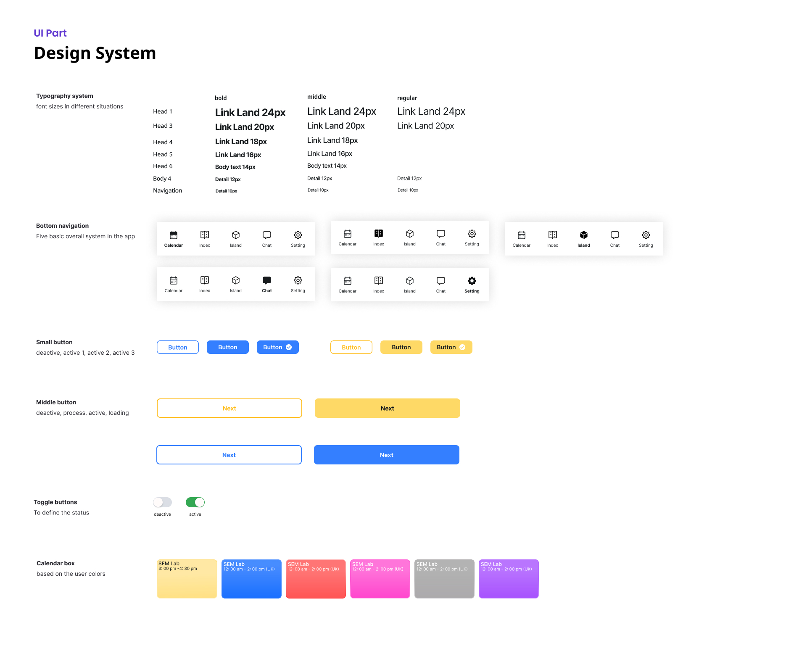
Task: Click the solid yellow small Button
Action: click(x=401, y=347)
